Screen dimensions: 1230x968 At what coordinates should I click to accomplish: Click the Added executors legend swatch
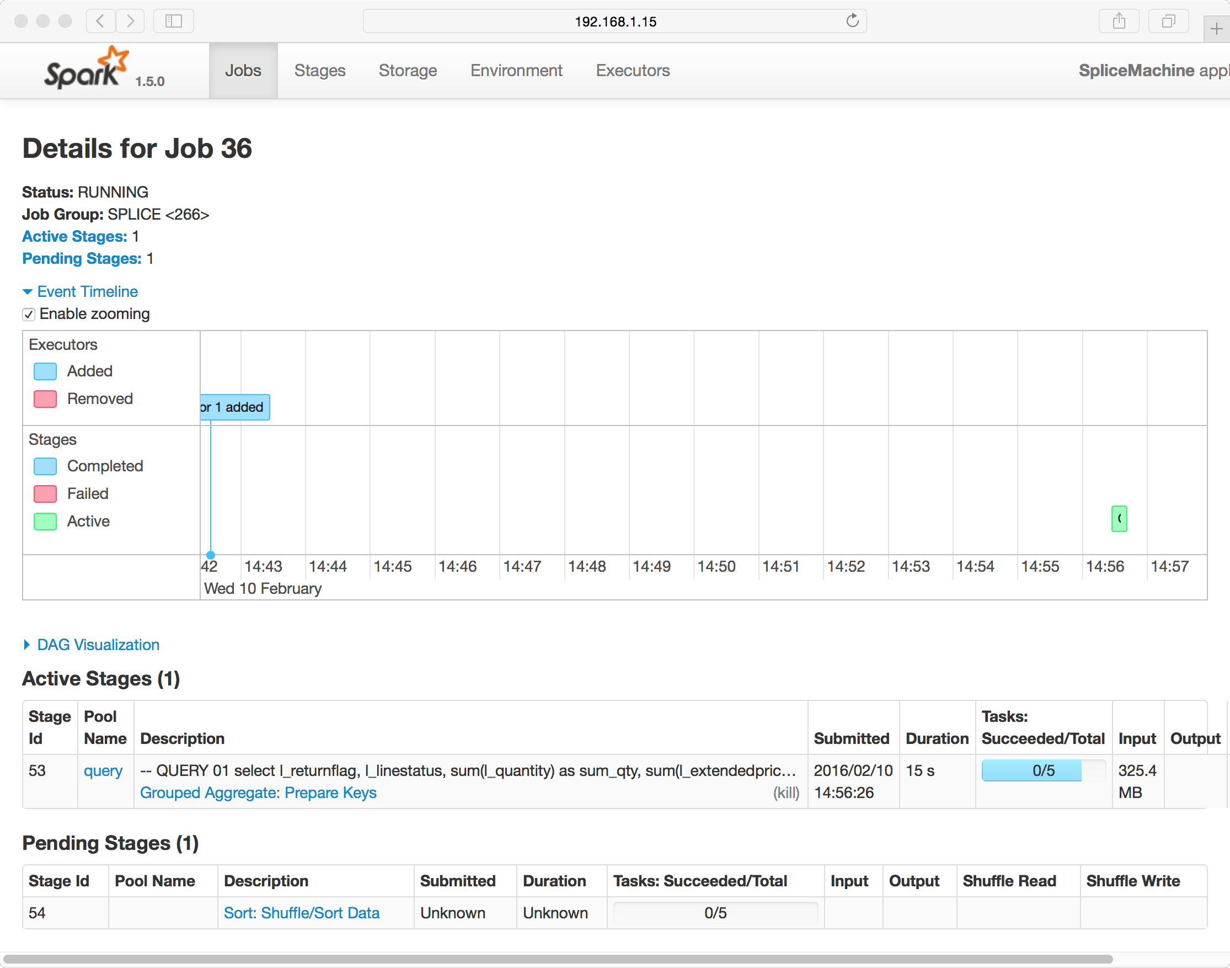(45, 371)
